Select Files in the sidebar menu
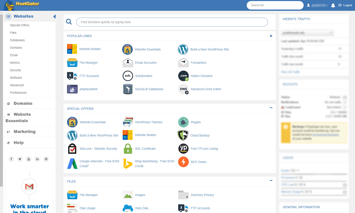The image size is (355, 213). point(13,33)
